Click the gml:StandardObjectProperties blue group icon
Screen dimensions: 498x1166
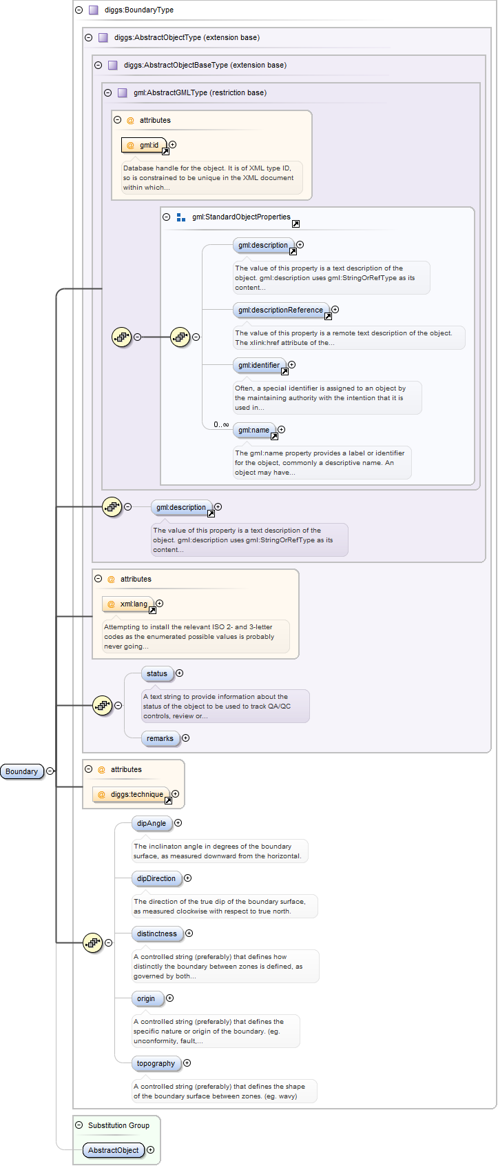point(180,217)
